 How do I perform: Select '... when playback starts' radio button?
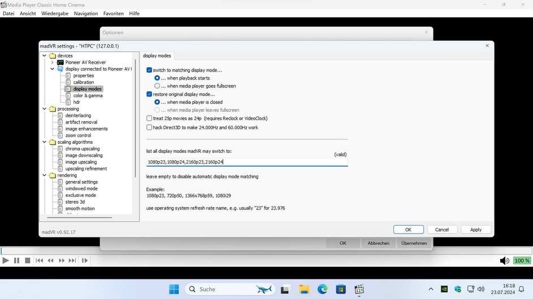(x=157, y=78)
